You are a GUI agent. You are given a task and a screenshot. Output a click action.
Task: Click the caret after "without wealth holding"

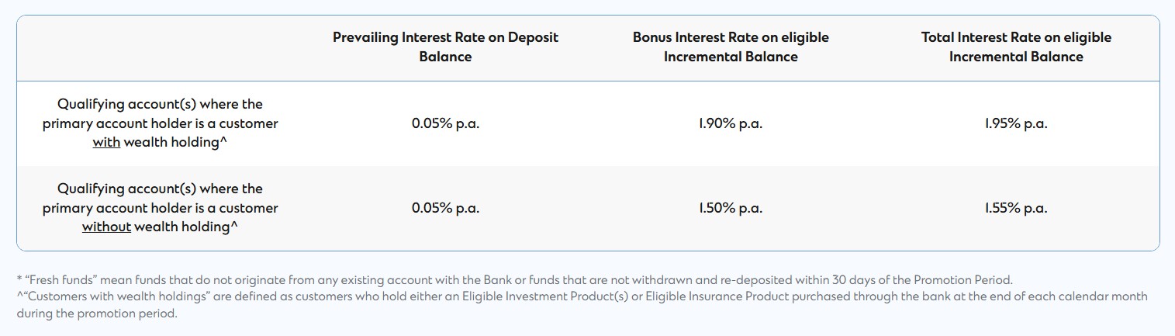coord(235,226)
